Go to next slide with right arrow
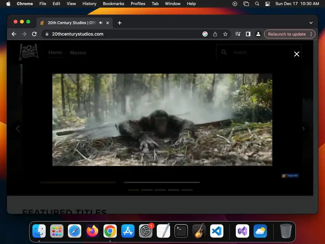 303,129
